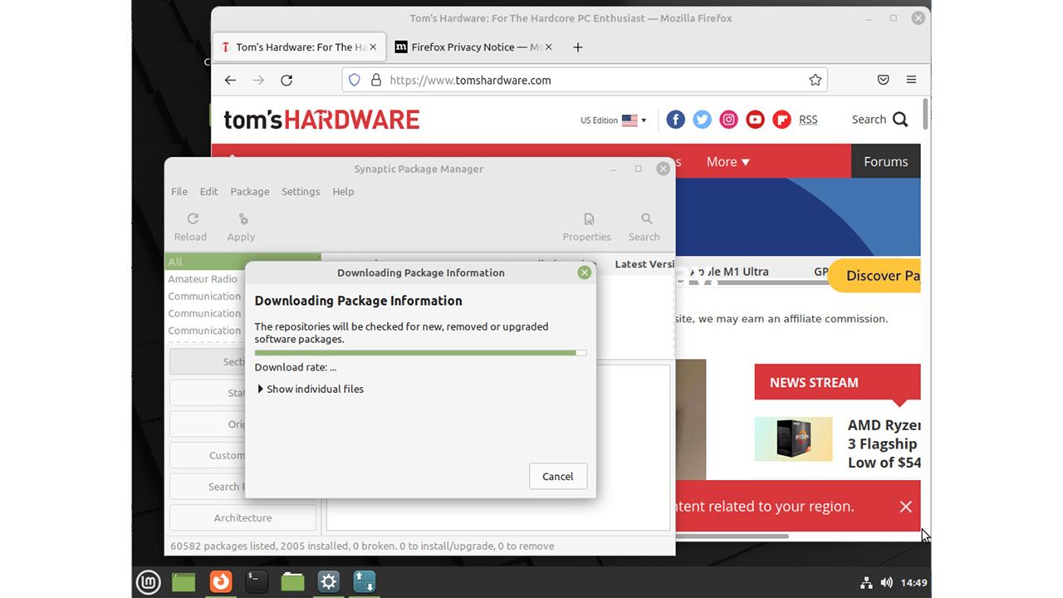Screen dimensions: 1063x598
Task: Click Search in Synaptic toolbar
Action: tap(644, 227)
